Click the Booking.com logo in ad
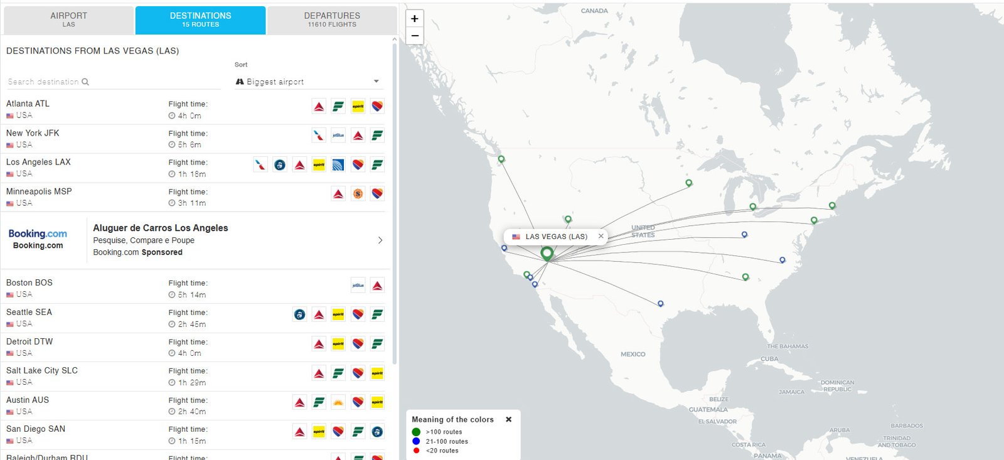Screen dimensions: 1004x460 (x=38, y=233)
